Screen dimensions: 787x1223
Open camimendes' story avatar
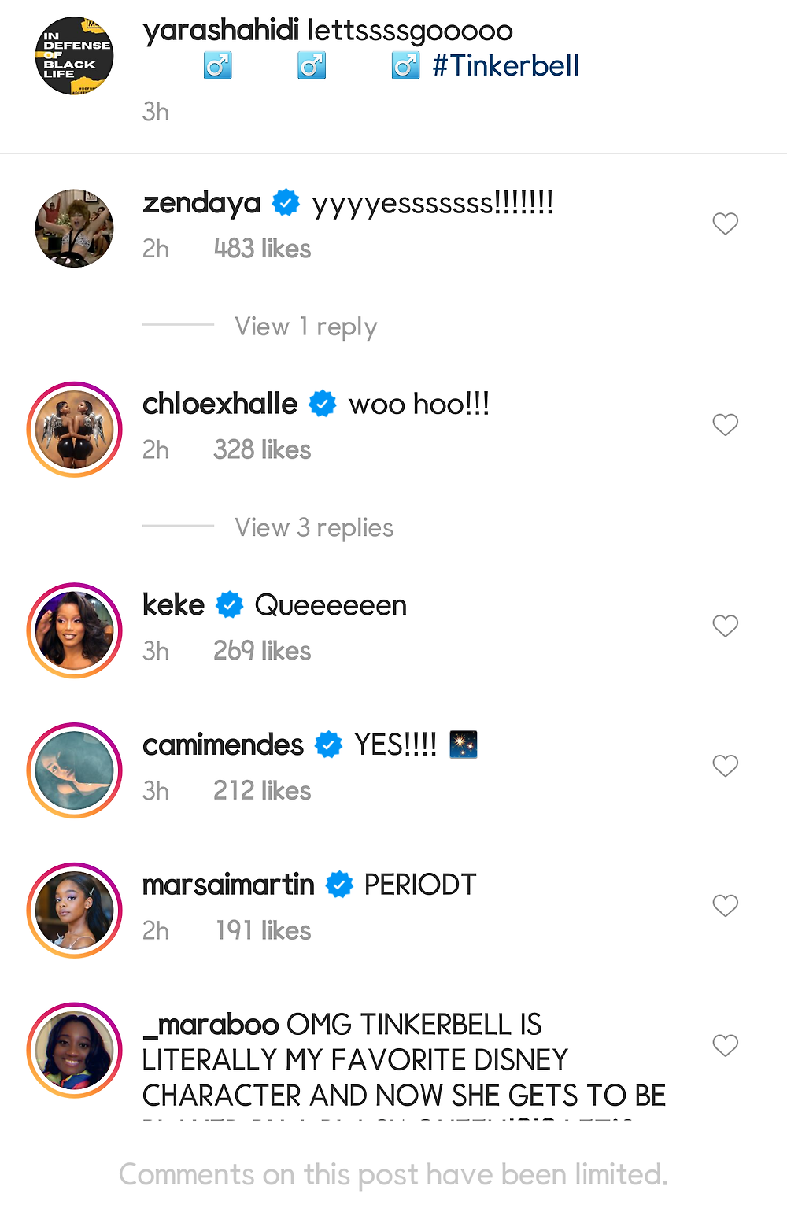pyautogui.click(x=75, y=770)
